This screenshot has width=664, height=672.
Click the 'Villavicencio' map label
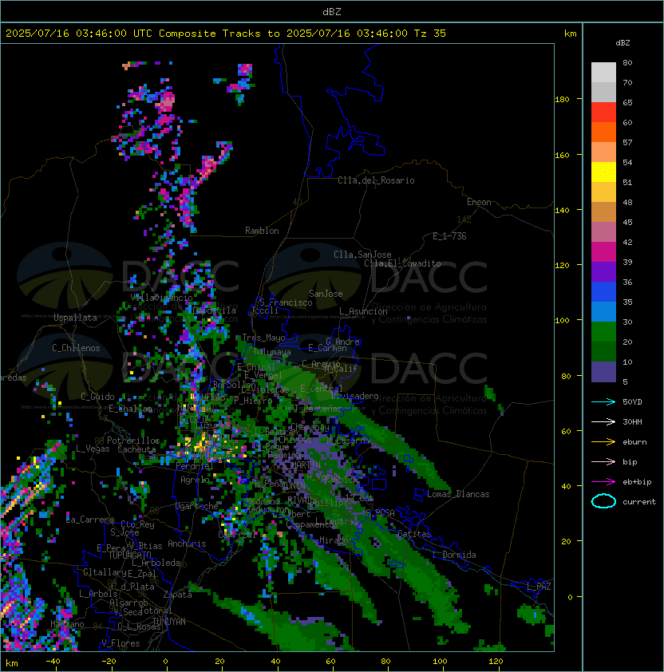tap(161, 298)
